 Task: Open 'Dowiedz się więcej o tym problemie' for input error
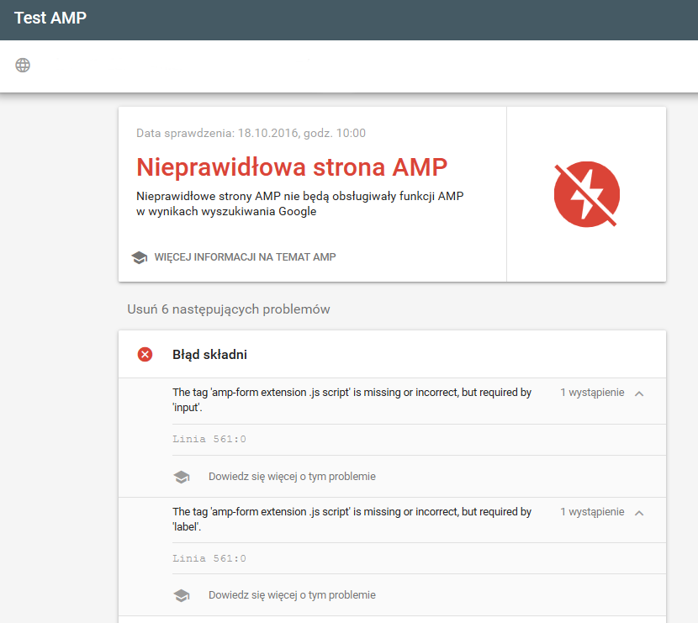(292, 477)
